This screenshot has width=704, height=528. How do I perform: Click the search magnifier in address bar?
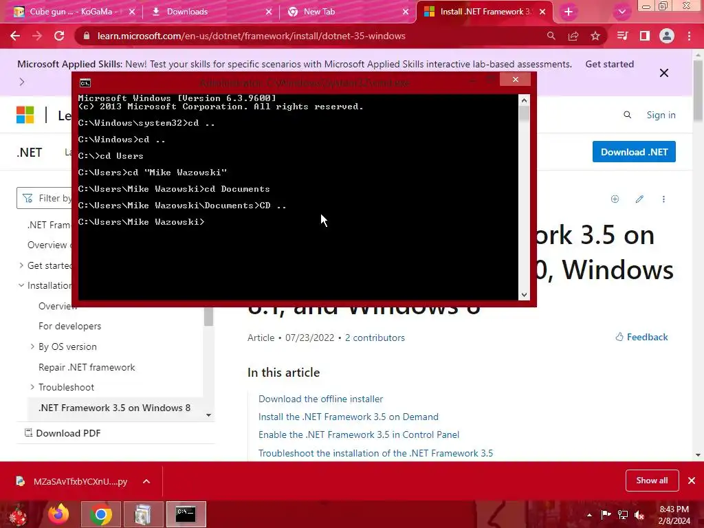551,36
